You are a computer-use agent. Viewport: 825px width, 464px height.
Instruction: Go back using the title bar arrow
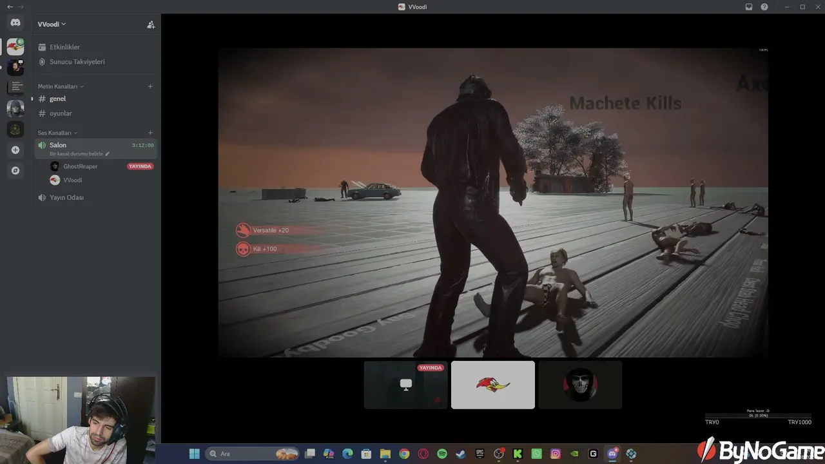[10, 6]
